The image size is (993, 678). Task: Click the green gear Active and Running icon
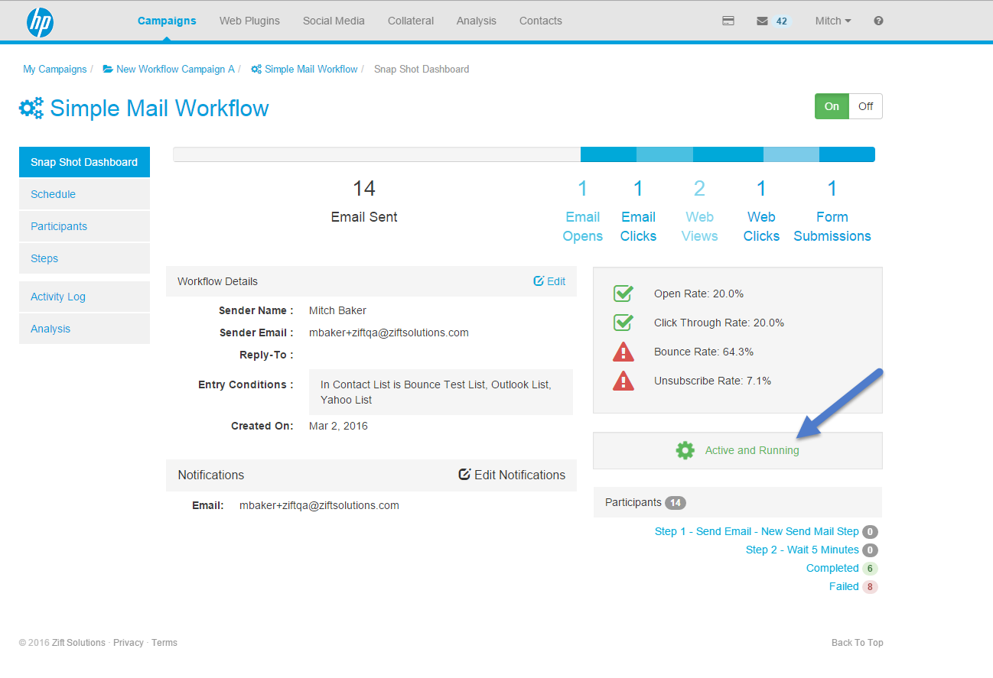pyautogui.click(x=685, y=450)
